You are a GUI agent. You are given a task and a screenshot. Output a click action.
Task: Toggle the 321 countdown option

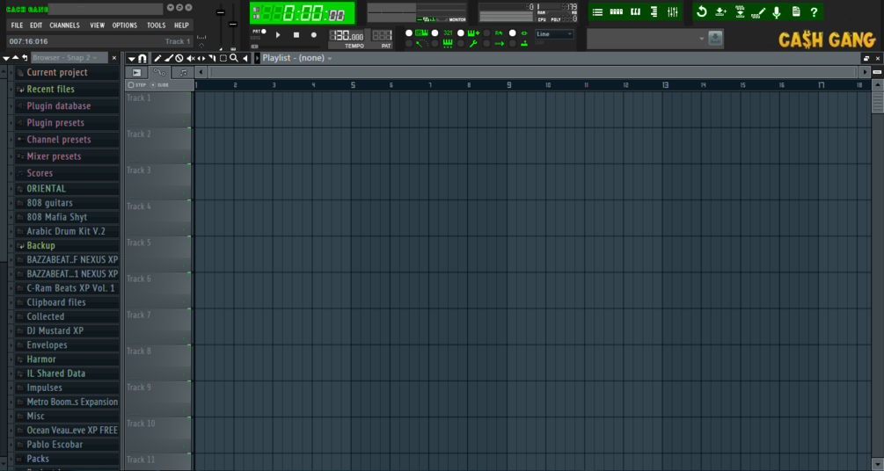pyautogui.click(x=448, y=33)
